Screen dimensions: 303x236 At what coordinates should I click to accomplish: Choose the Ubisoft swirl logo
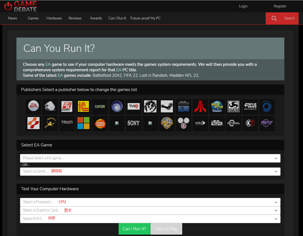coord(117,106)
